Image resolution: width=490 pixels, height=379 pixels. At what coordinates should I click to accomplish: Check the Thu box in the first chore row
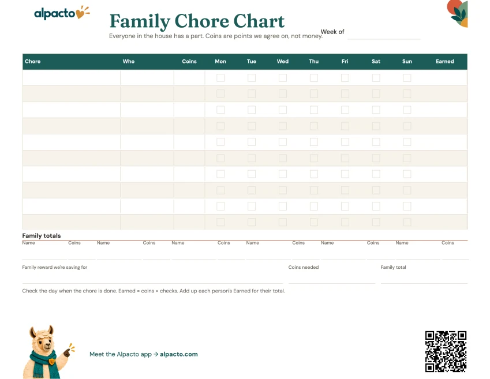coord(314,77)
